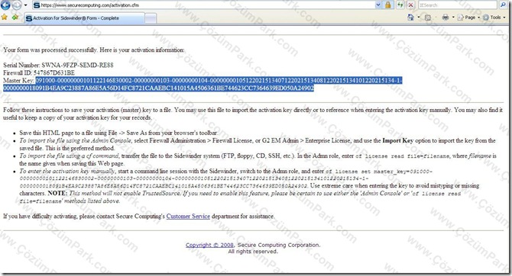Click the highlighted Master Key value
Image resolution: width=512 pixels, height=276 pixels.
[203, 84]
